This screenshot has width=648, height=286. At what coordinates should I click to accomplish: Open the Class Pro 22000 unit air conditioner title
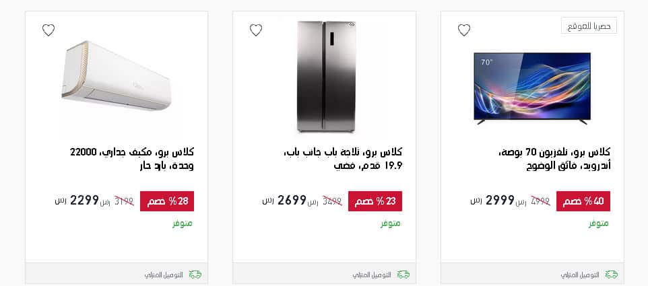[x=132, y=159]
